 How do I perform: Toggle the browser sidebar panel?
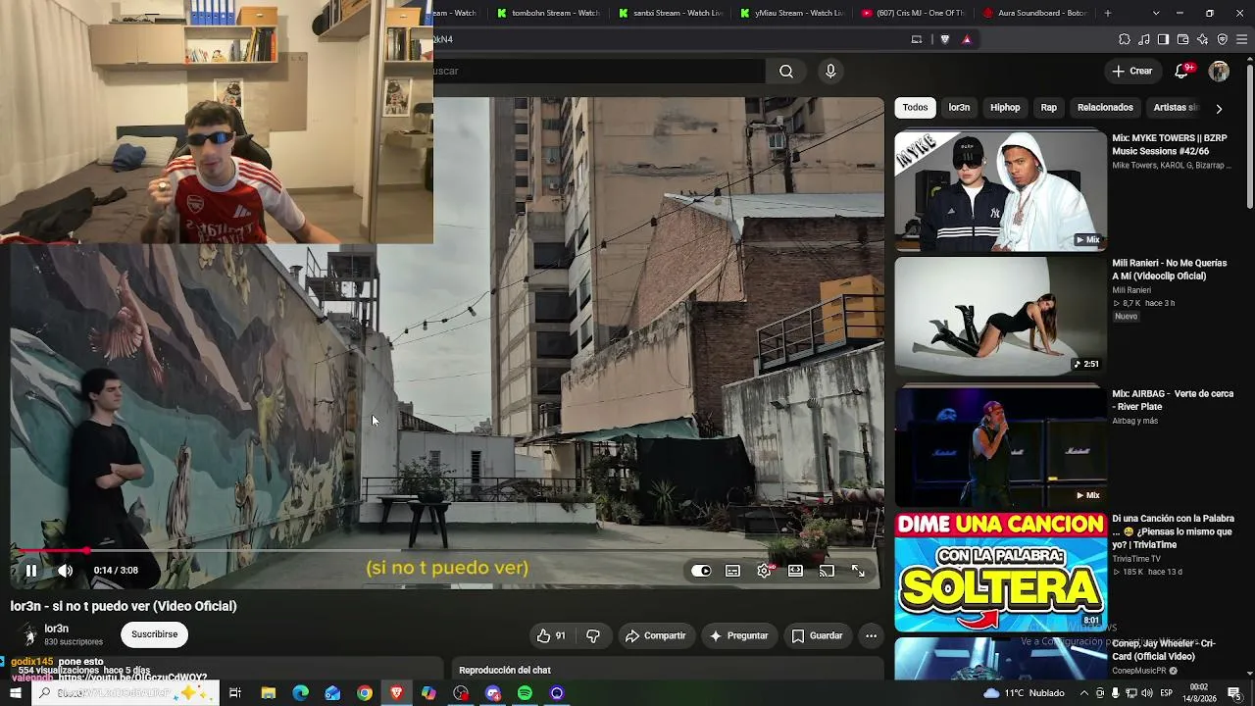pos(1163,39)
